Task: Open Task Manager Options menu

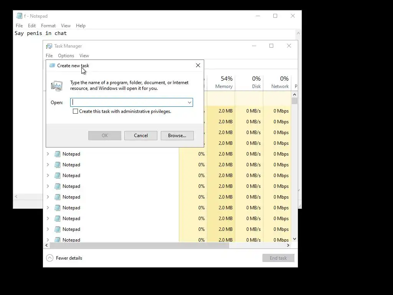Action: pos(66,56)
